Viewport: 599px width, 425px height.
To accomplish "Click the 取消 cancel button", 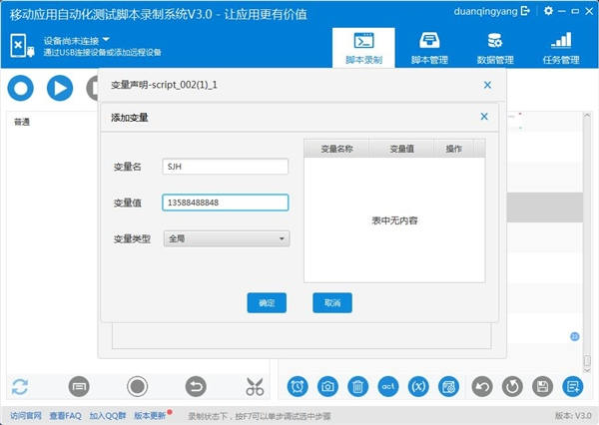I will pyautogui.click(x=331, y=302).
